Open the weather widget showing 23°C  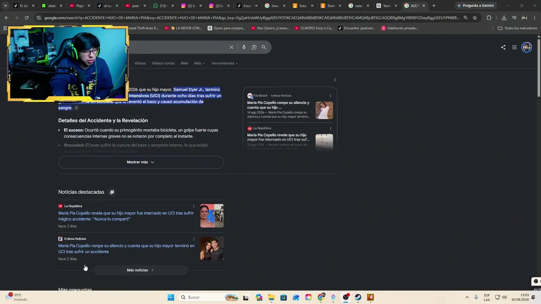click(17, 297)
